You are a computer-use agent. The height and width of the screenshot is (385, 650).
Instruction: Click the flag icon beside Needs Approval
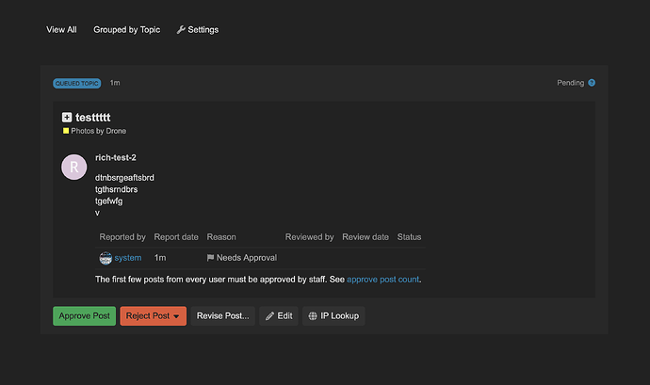tap(210, 258)
